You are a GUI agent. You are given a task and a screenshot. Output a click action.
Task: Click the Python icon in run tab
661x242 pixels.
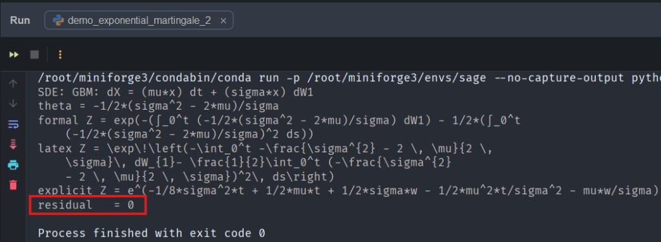pyautogui.click(x=59, y=20)
